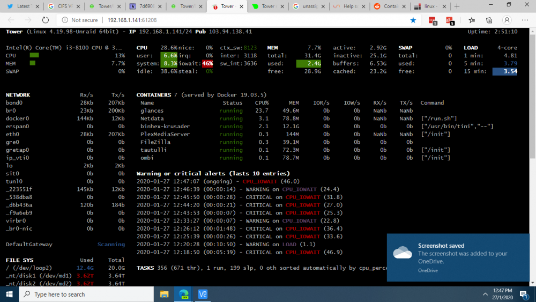This screenshot has width=536, height=302.
Task: Click the /dev/loop2 used value 12.4G
Action: point(85,268)
